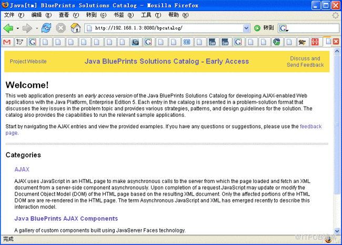Click the green Go button
The height and width of the screenshot is (245, 342).
[257, 28]
